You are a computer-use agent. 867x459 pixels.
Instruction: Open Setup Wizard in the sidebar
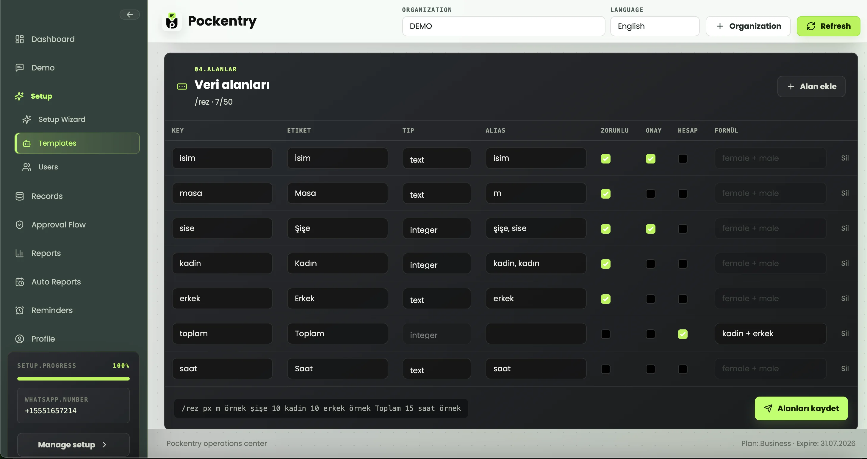[77, 120]
